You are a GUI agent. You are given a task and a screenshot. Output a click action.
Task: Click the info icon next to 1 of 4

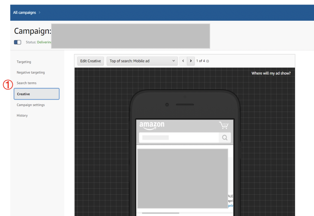(208, 61)
